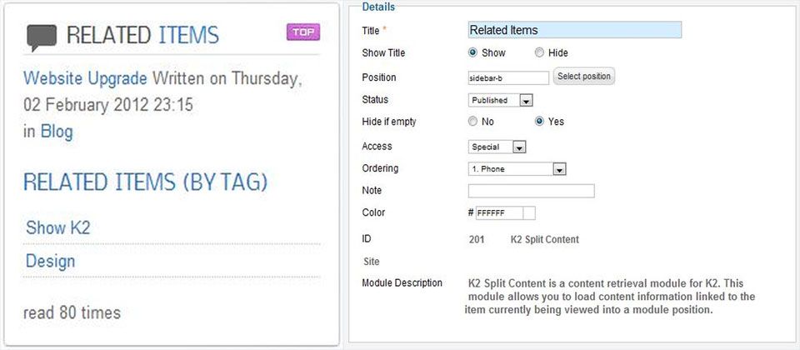Screen dimensions: 800x350
Task: Click the speech bubble icon beside Related Items
Action: [42, 37]
